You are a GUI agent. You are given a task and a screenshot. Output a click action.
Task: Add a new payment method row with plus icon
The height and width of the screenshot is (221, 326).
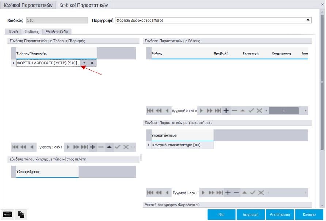93,147
